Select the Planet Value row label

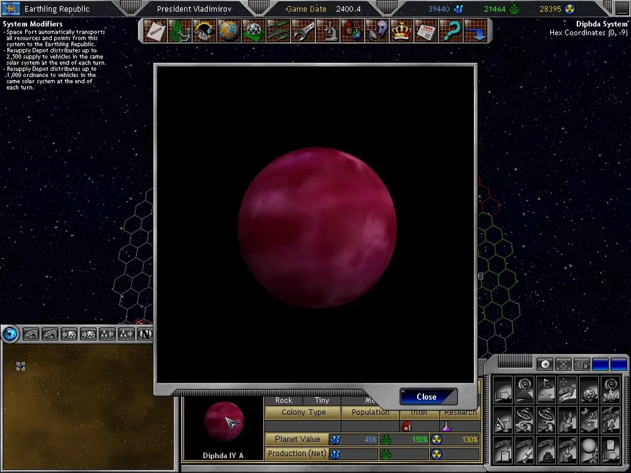coord(297,439)
